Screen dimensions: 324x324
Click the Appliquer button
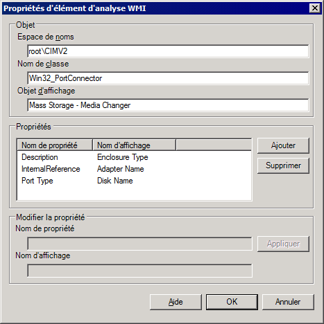(x=283, y=244)
